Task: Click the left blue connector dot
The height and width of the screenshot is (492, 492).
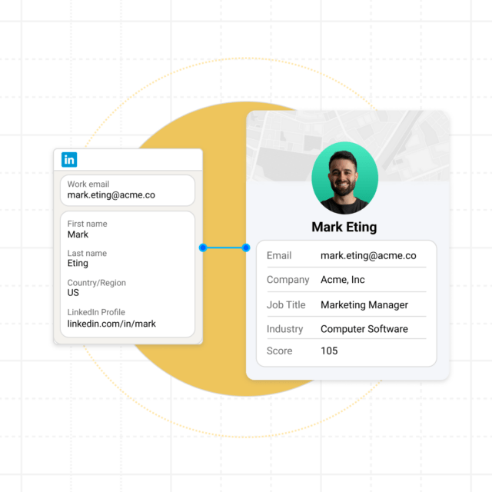Action: 203,248
